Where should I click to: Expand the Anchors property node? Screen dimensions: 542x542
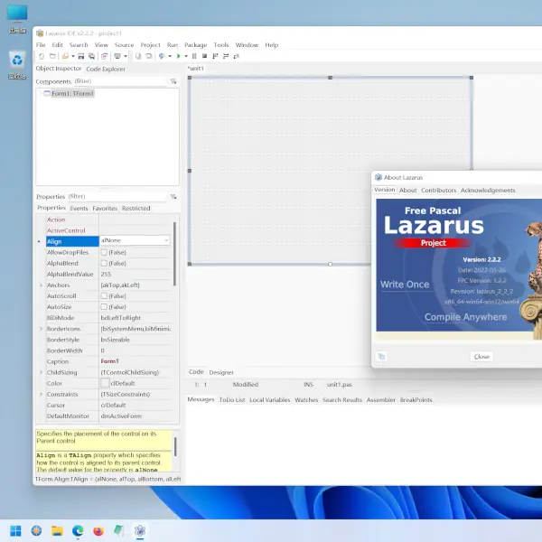coord(41,285)
